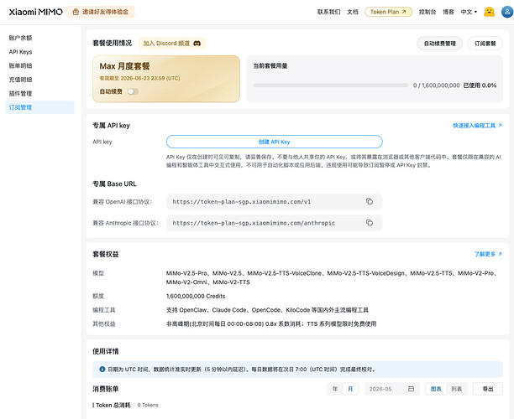Click the gift icon in invite banner
This screenshot has height=419, width=514.
point(76,12)
